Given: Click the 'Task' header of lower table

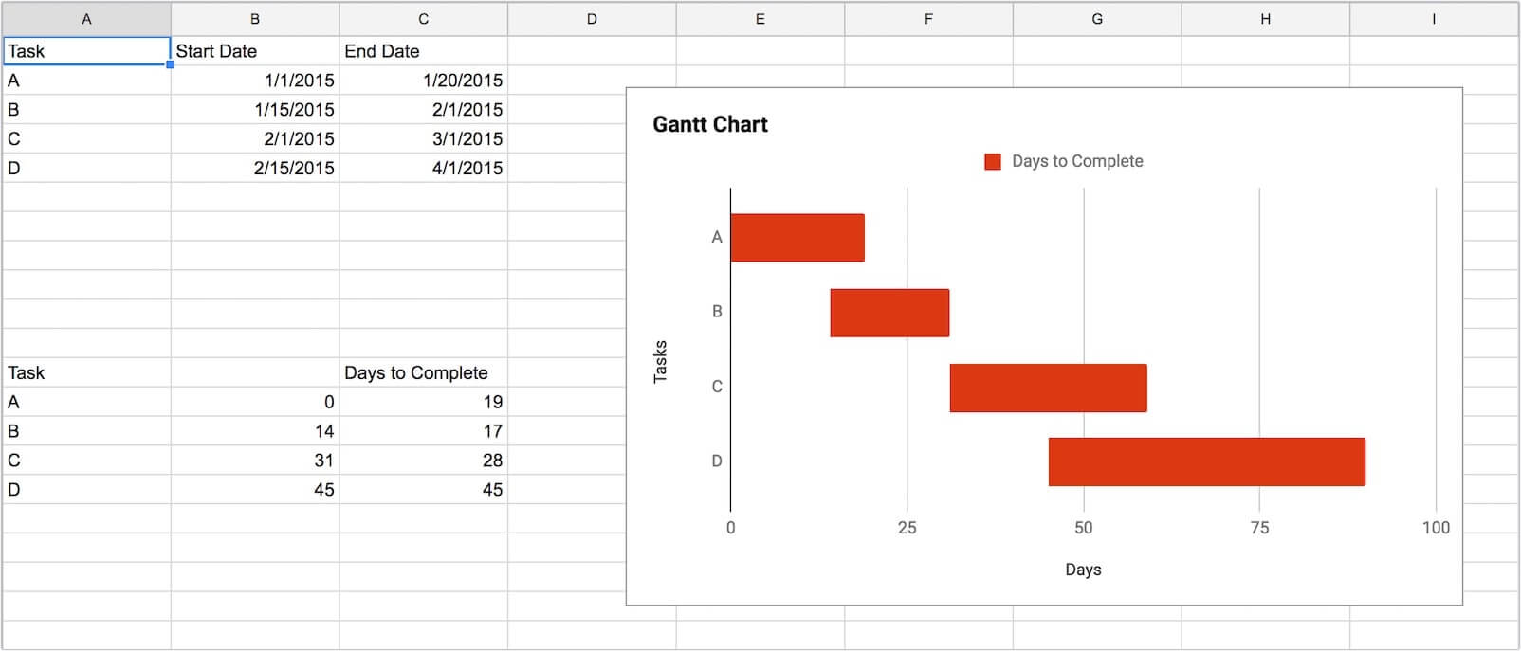Looking at the screenshot, I should point(86,372).
